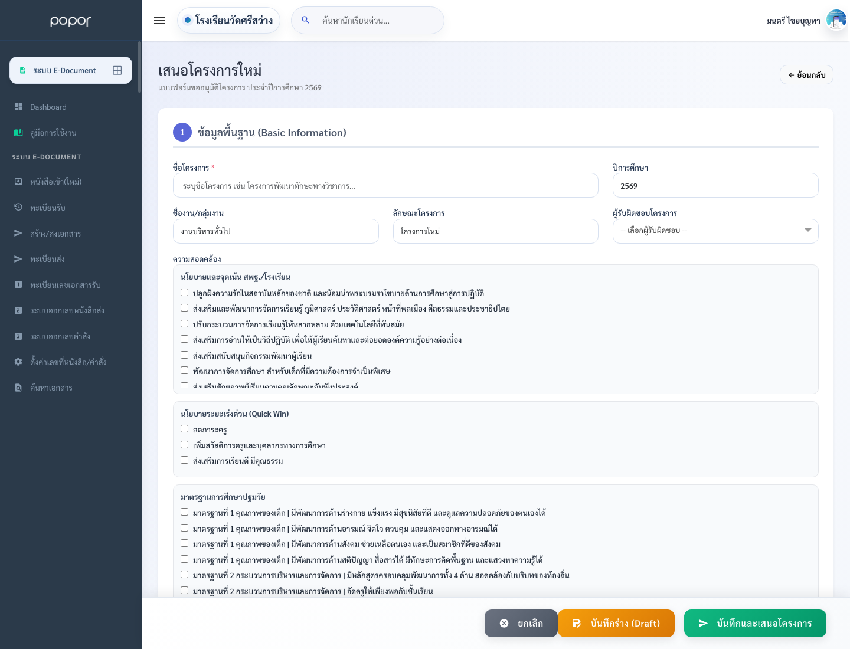Open the โรงเรียนวัดศรีสว่าง school selector

tap(228, 20)
